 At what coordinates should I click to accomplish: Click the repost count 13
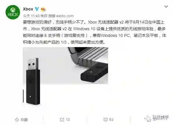(68, 119)
